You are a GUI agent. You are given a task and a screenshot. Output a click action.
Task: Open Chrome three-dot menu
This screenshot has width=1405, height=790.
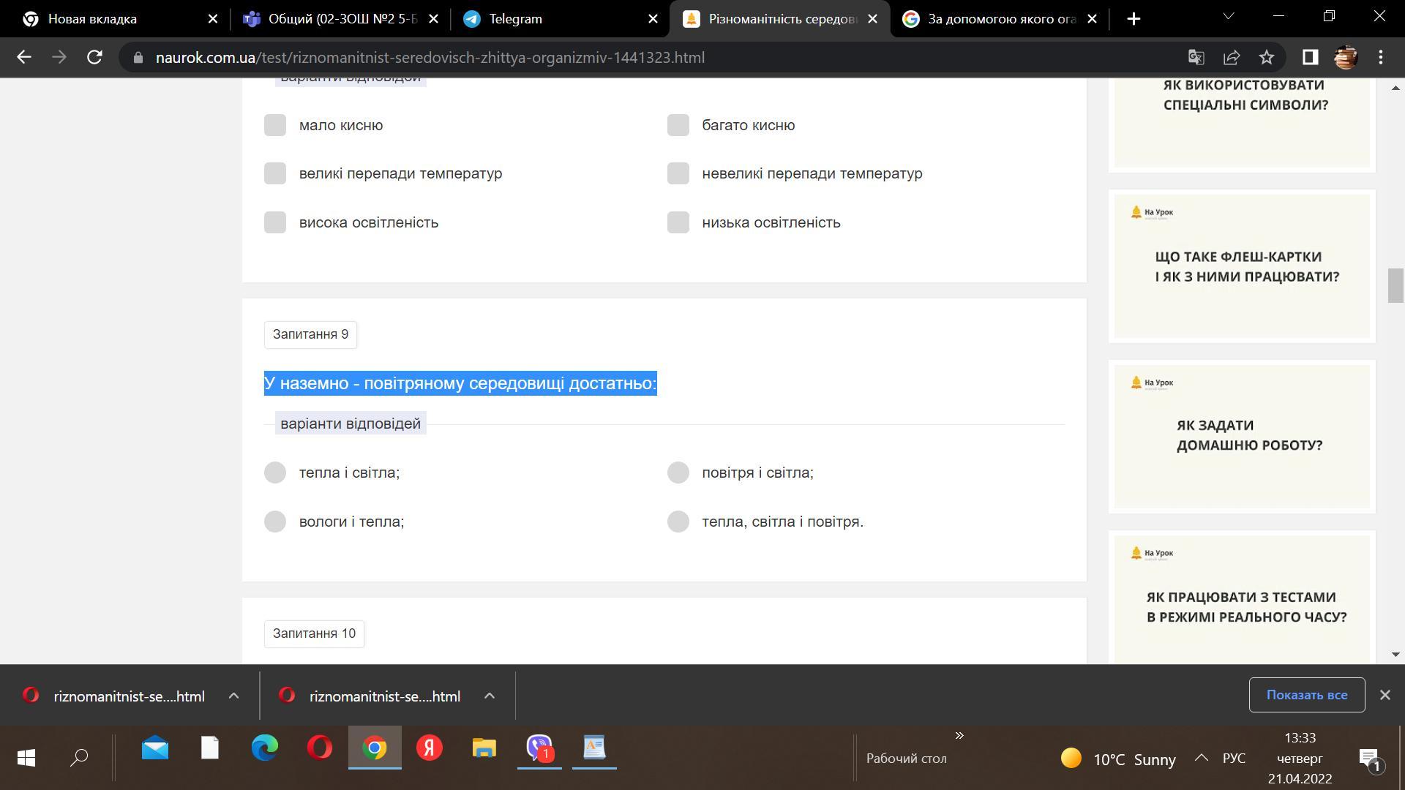click(1381, 57)
